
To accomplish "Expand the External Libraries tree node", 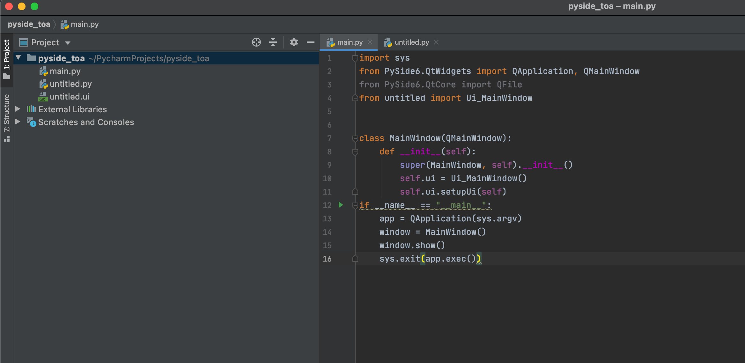I will 18,109.
